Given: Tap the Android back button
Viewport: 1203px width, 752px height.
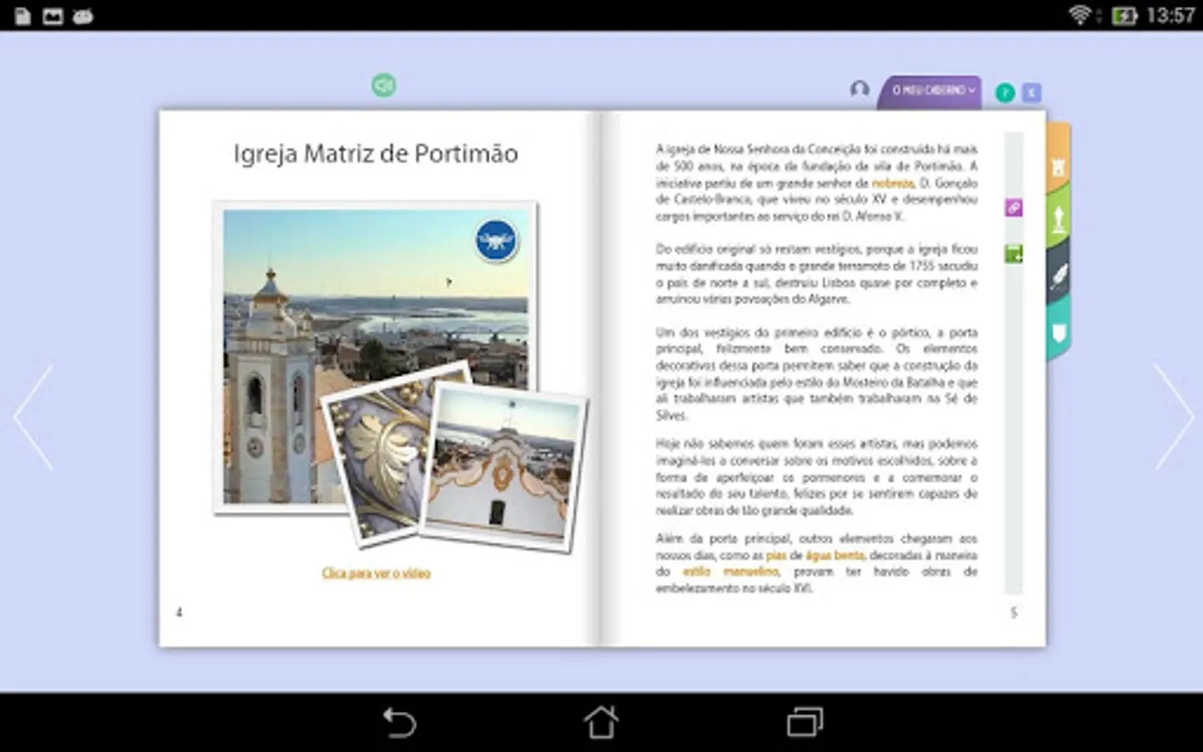Looking at the screenshot, I should (x=399, y=722).
